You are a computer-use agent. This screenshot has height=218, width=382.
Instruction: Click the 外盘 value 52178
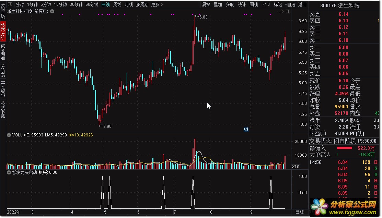coord(342,113)
